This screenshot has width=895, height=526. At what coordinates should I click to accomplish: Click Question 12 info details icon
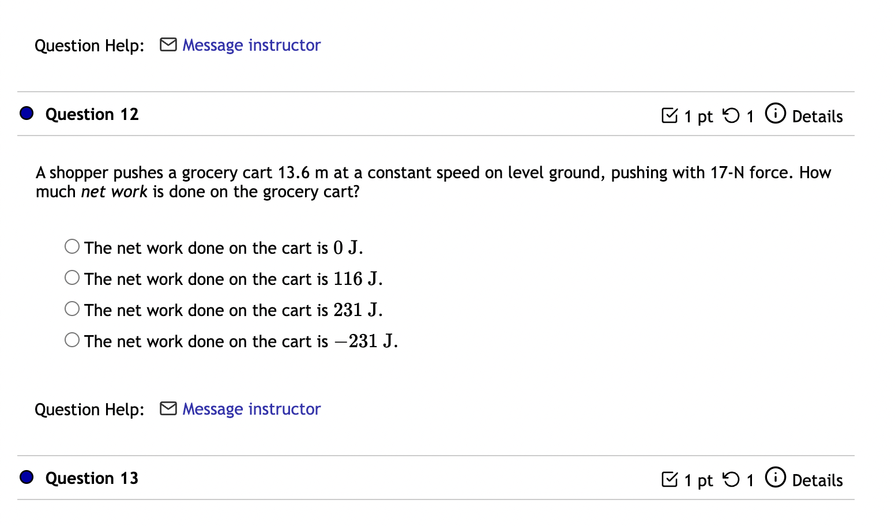[775, 113]
